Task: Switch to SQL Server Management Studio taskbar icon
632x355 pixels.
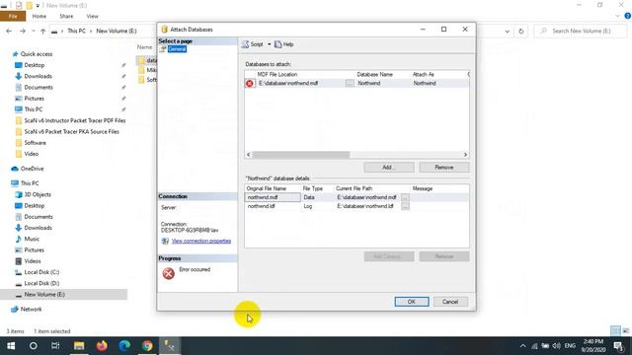Action: 170,346
